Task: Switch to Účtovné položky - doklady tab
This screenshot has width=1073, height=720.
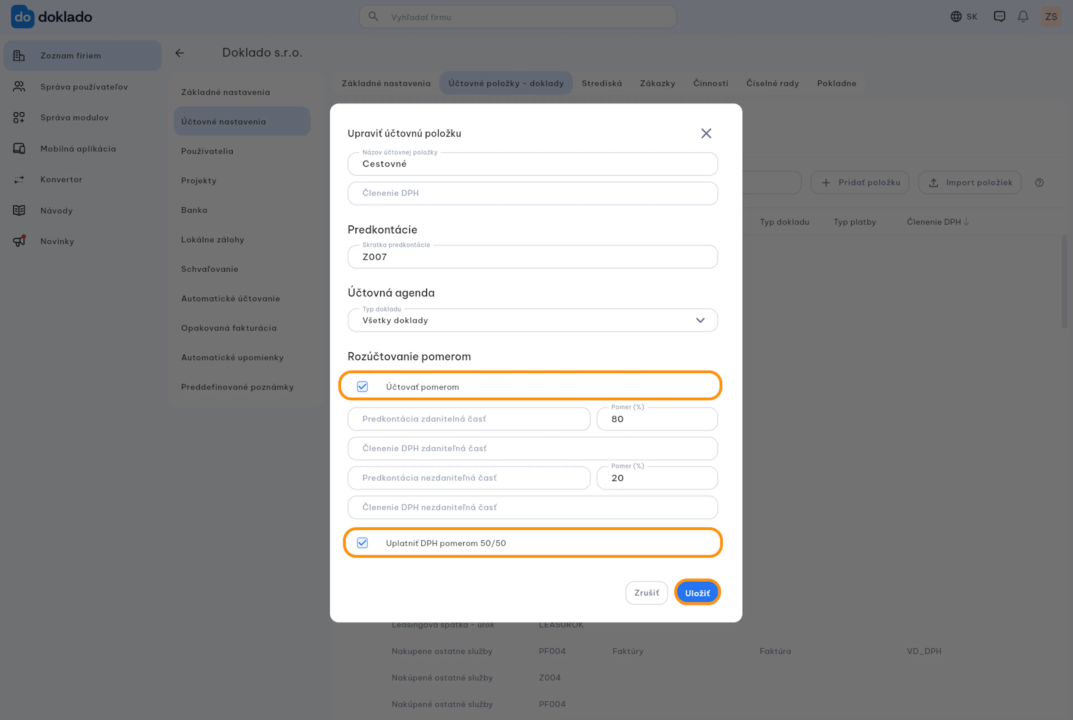Action: tap(506, 83)
